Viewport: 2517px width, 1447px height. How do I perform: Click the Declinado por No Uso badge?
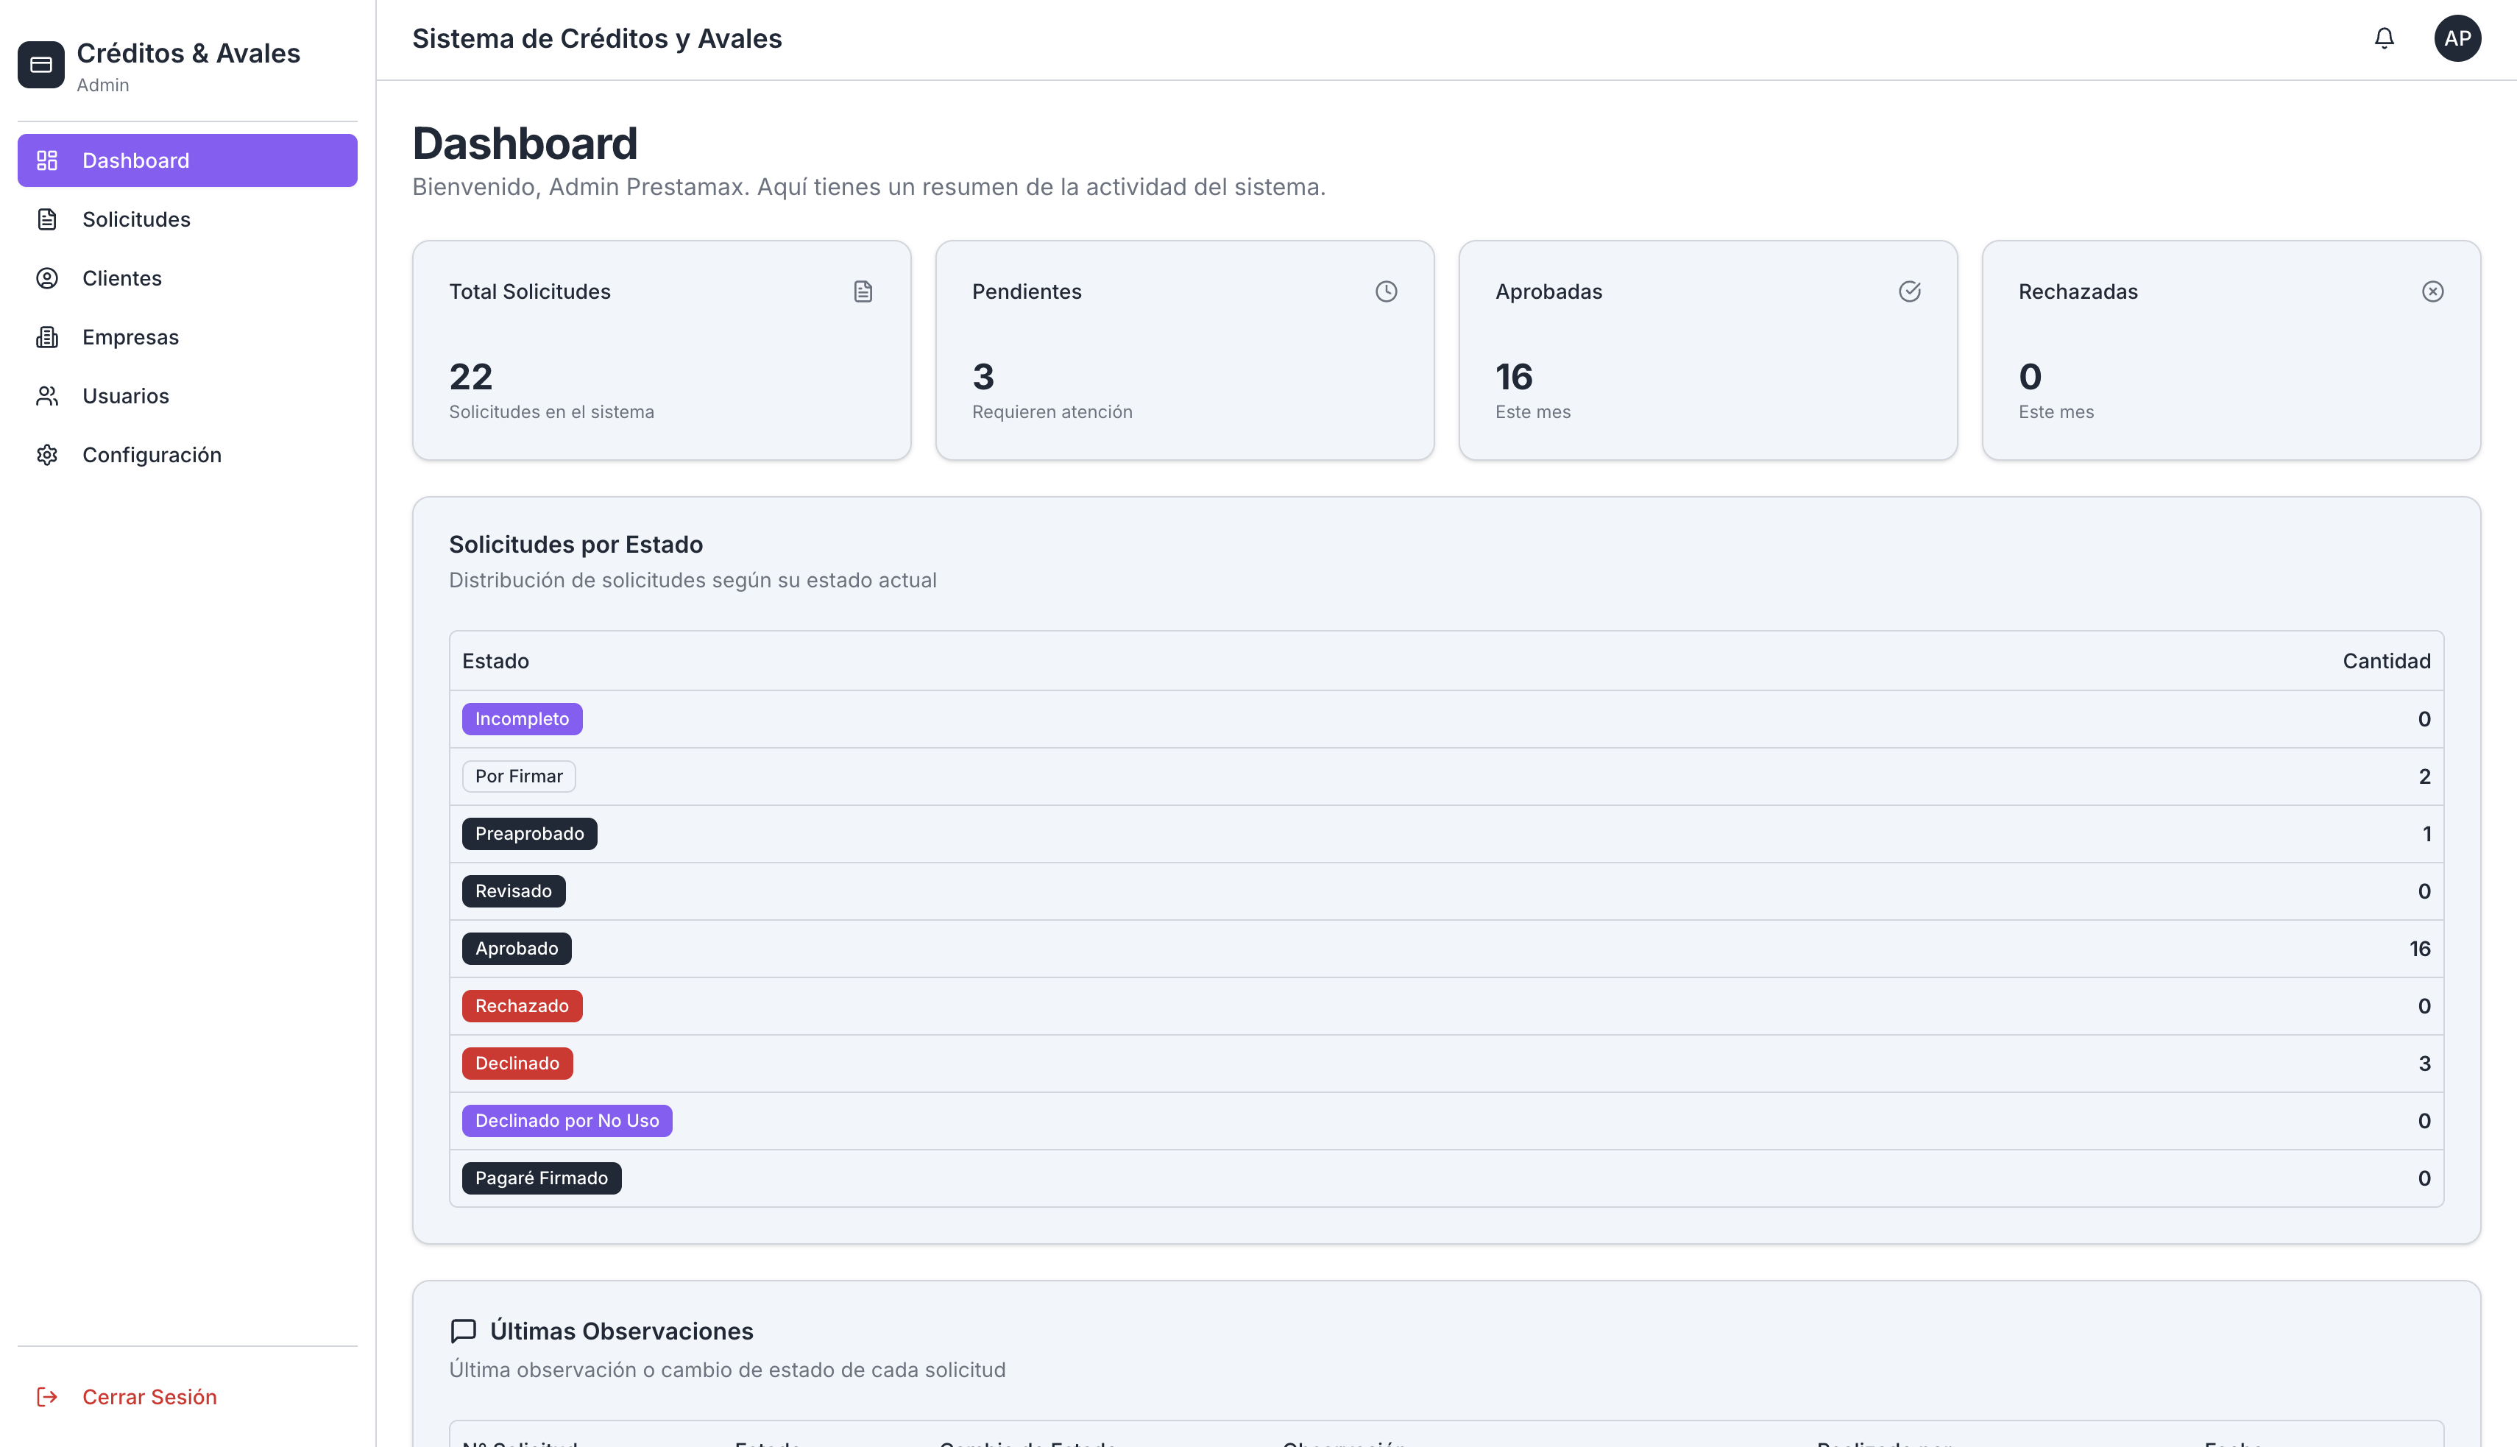coord(567,1120)
